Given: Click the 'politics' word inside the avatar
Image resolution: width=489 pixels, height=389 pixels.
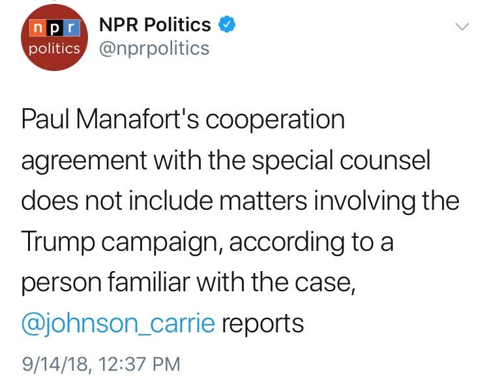Looking at the screenshot, I should (54, 49).
